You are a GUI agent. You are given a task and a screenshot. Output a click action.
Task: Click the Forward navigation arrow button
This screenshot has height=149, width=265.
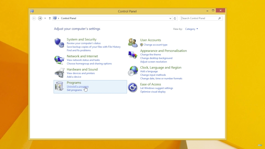[x=40, y=18]
